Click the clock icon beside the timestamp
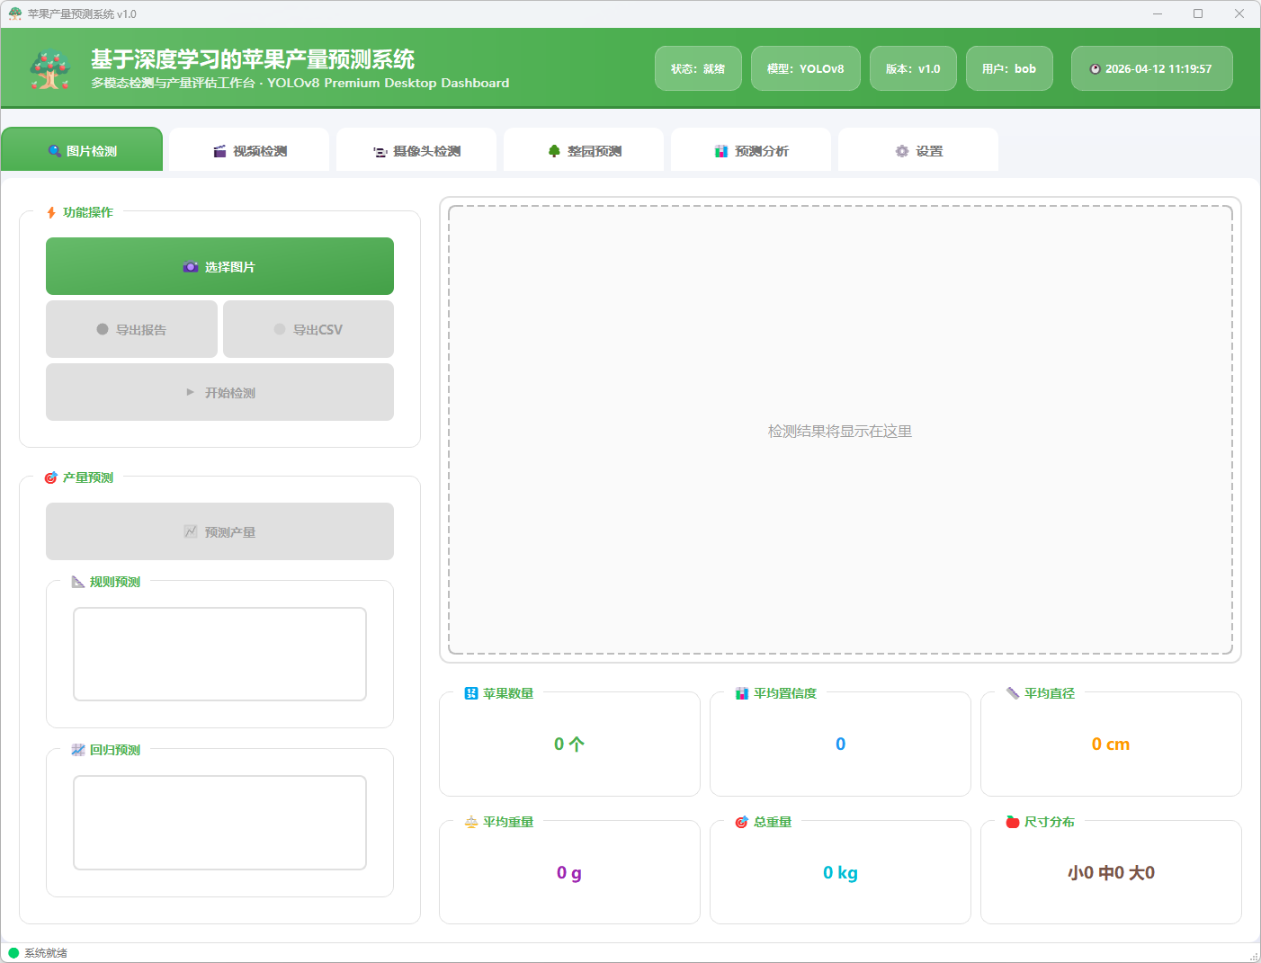The height and width of the screenshot is (963, 1261). [1095, 69]
